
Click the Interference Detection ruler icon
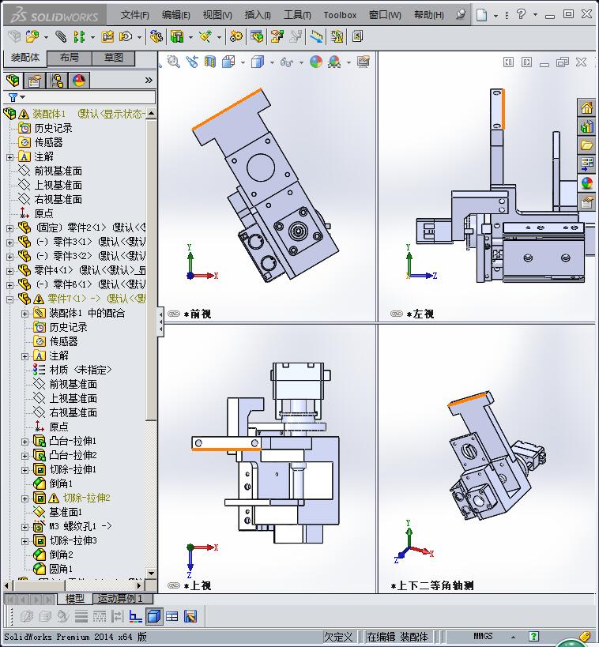pyautogui.click(x=317, y=36)
